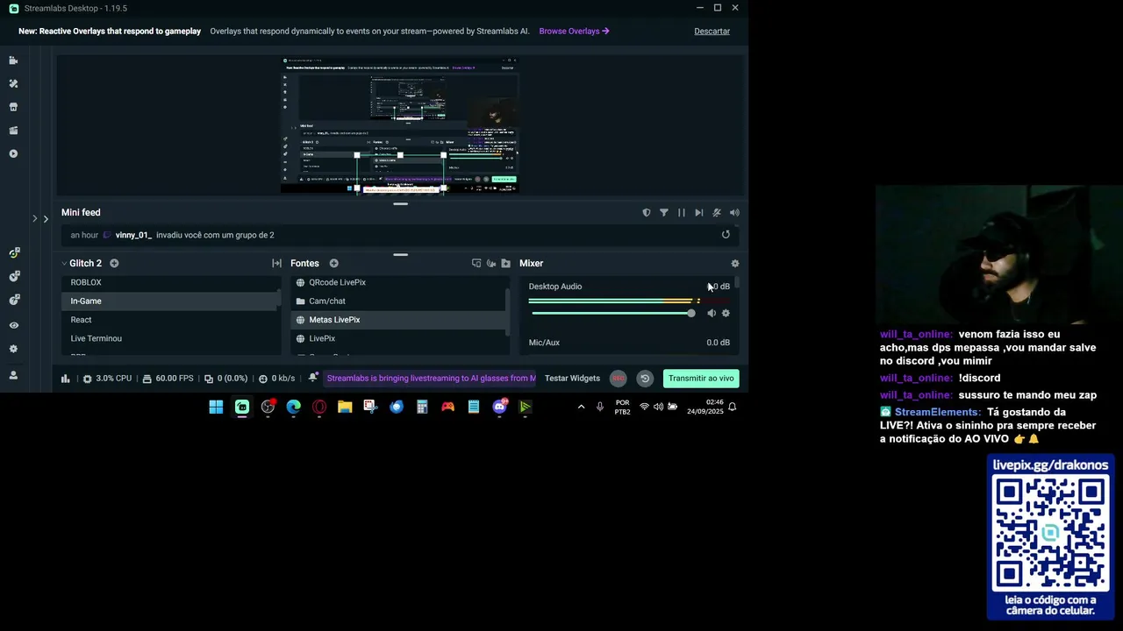
Task: Click the 3.0% CPU status entry
Action: pyautogui.click(x=107, y=379)
